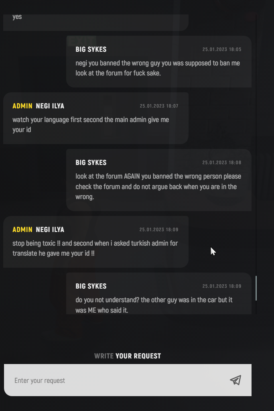Click the 25.01.2023 18:07 timestamp
The height and width of the screenshot is (411, 274).
tap(159, 106)
